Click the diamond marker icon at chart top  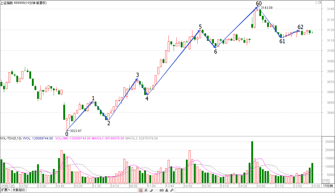point(316,3)
